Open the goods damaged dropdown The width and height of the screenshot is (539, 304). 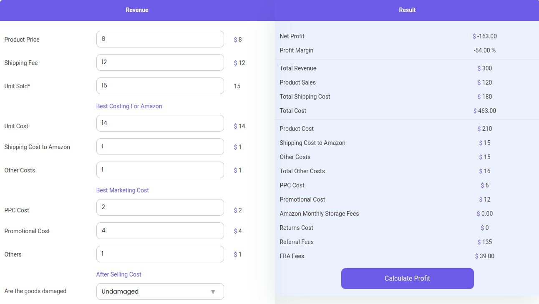160,292
